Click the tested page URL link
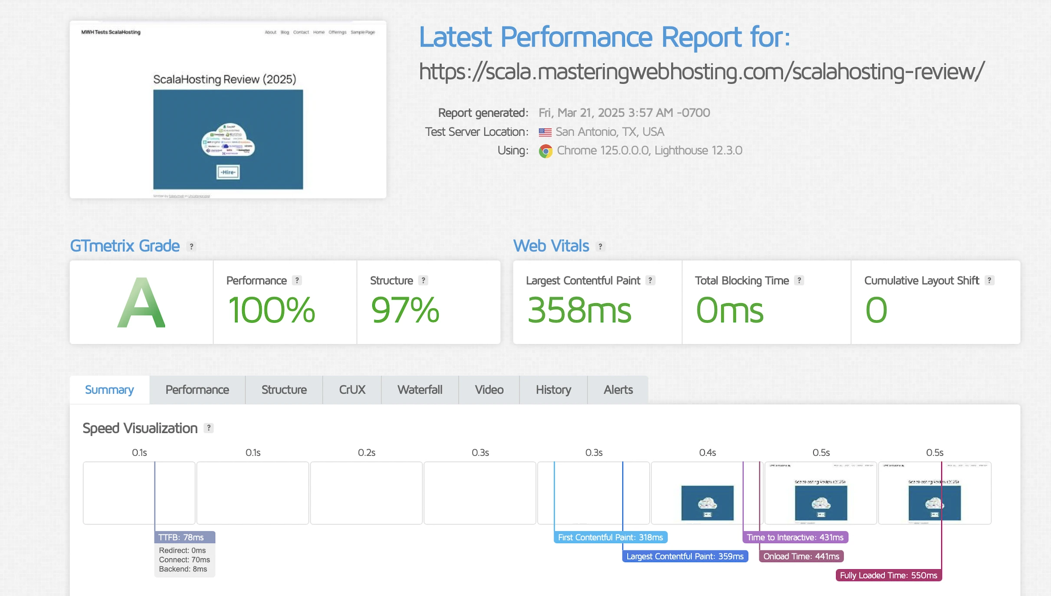This screenshot has height=596, width=1051. point(701,72)
